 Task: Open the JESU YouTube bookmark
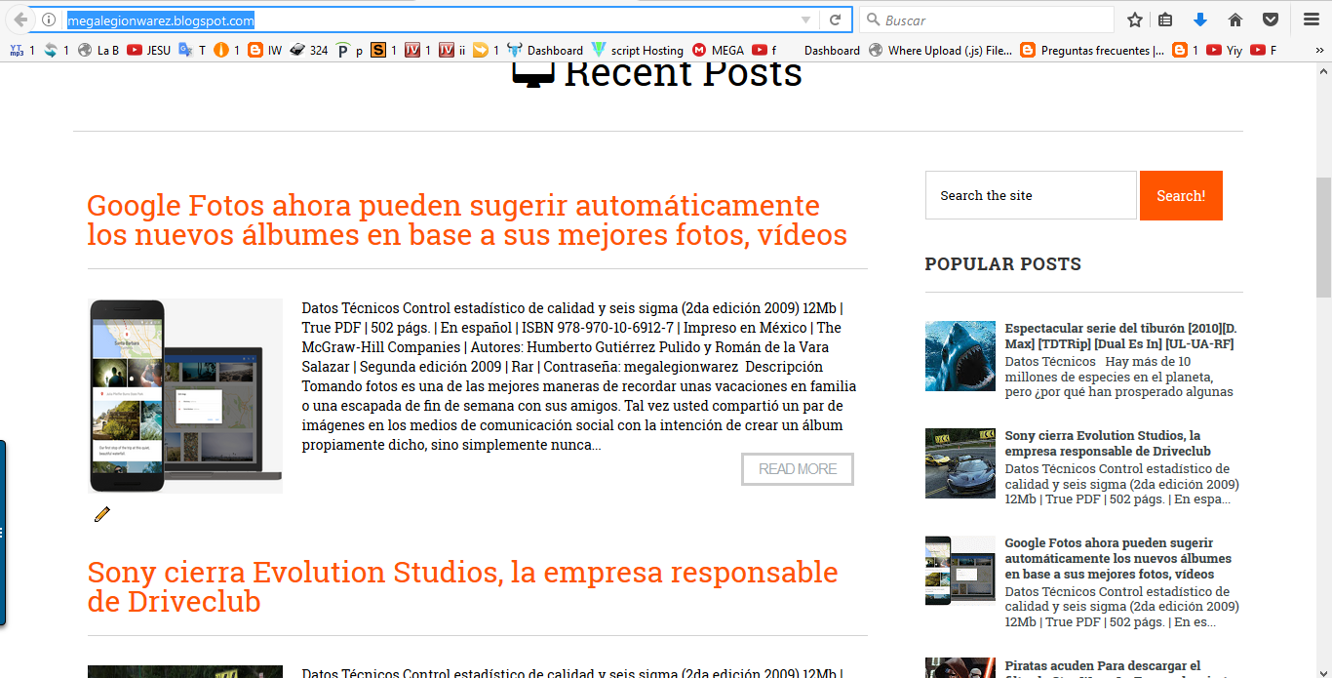(148, 50)
